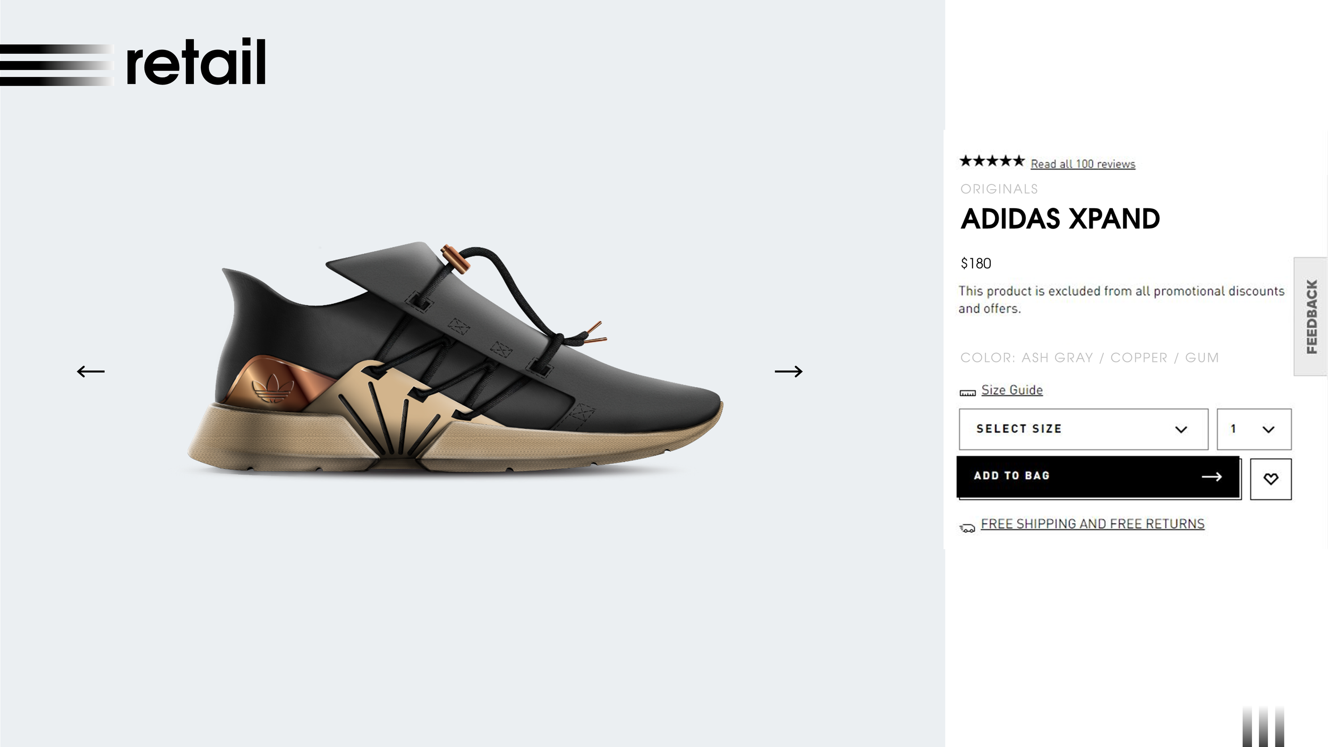This screenshot has height=747, width=1328.
Task: Click the delivery truck shipping icon
Action: coord(967,528)
